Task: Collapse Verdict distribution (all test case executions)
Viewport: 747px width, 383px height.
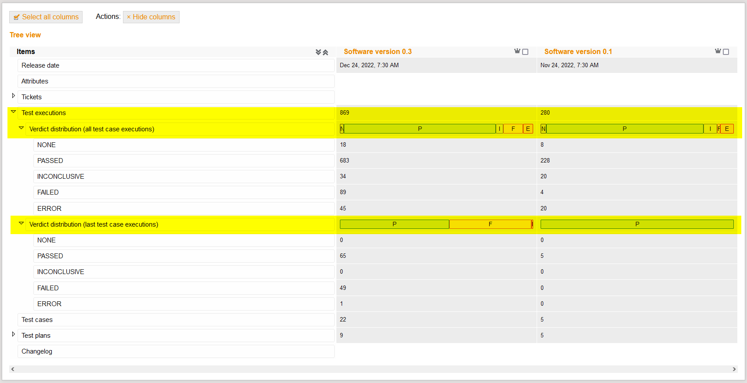Action: (21, 128)
